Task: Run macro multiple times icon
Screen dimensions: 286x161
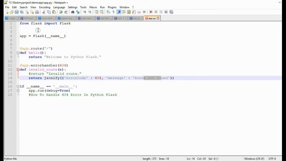Action: (x=166, y=12)
